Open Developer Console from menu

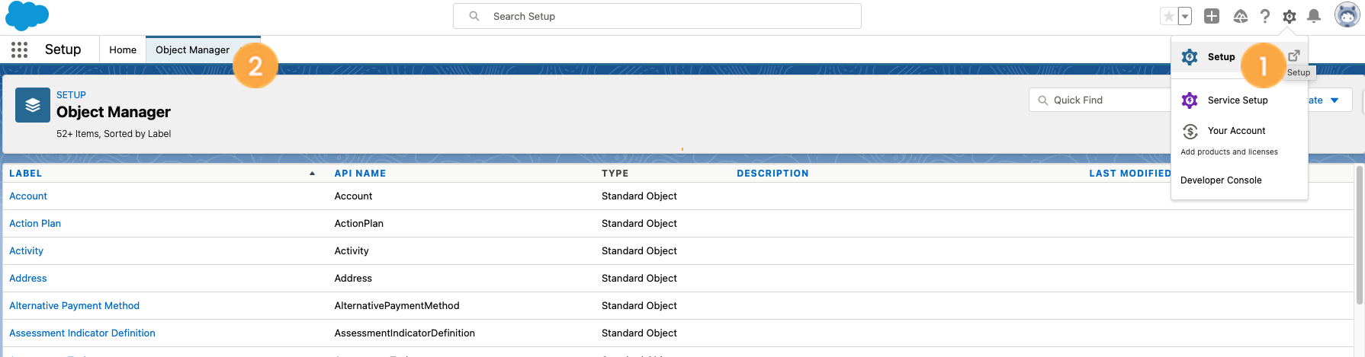pos(1221,180)
